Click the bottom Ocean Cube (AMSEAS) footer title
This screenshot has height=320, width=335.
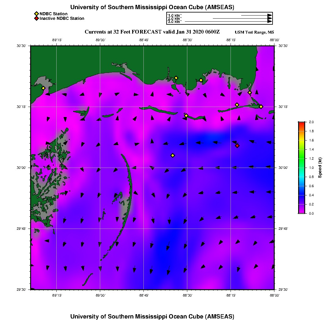[152, 316]
